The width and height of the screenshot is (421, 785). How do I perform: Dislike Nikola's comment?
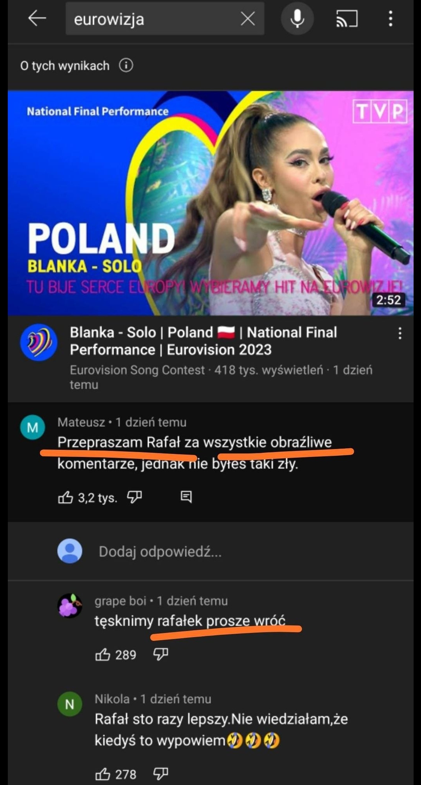coord(161,774)
